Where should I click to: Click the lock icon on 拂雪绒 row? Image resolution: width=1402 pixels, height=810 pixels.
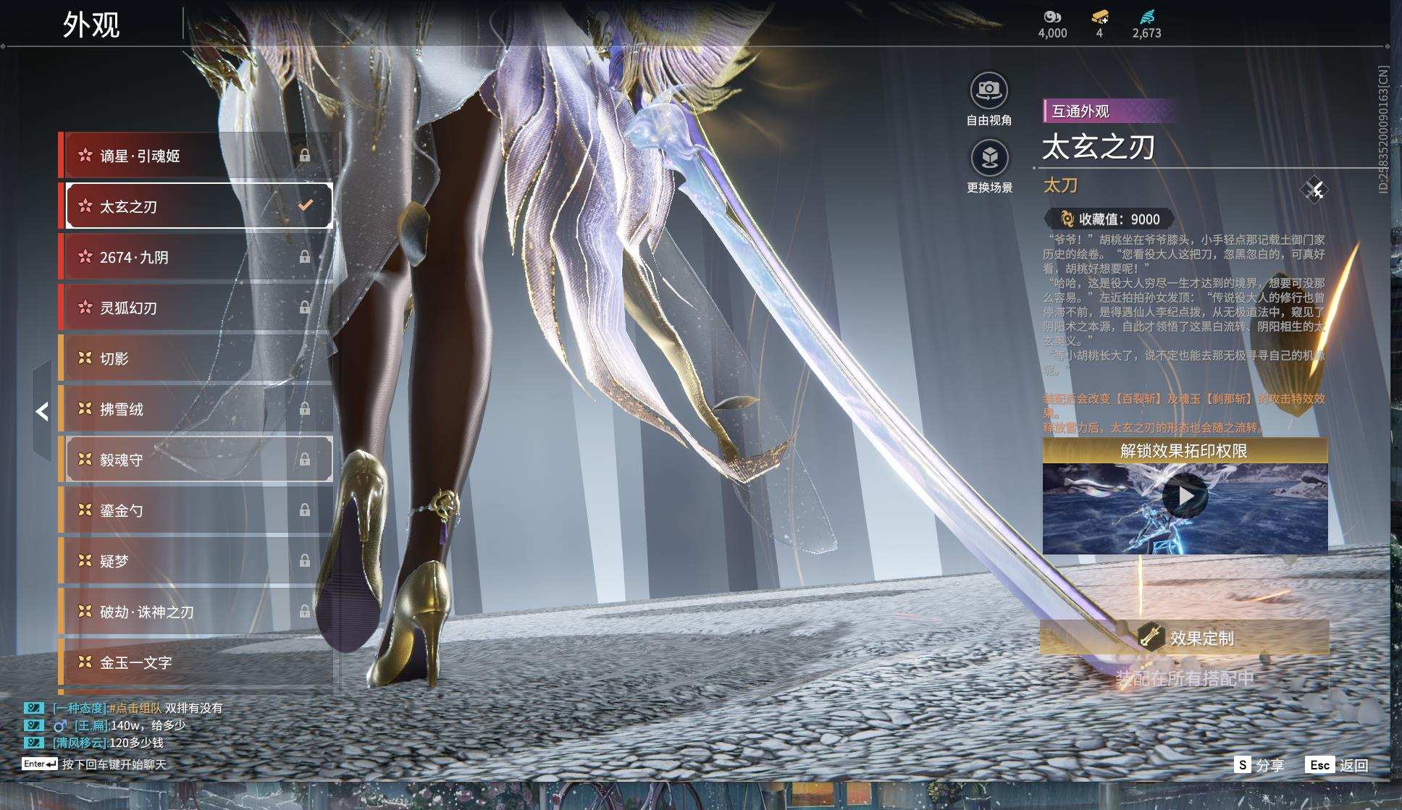(x=305, y=408)
